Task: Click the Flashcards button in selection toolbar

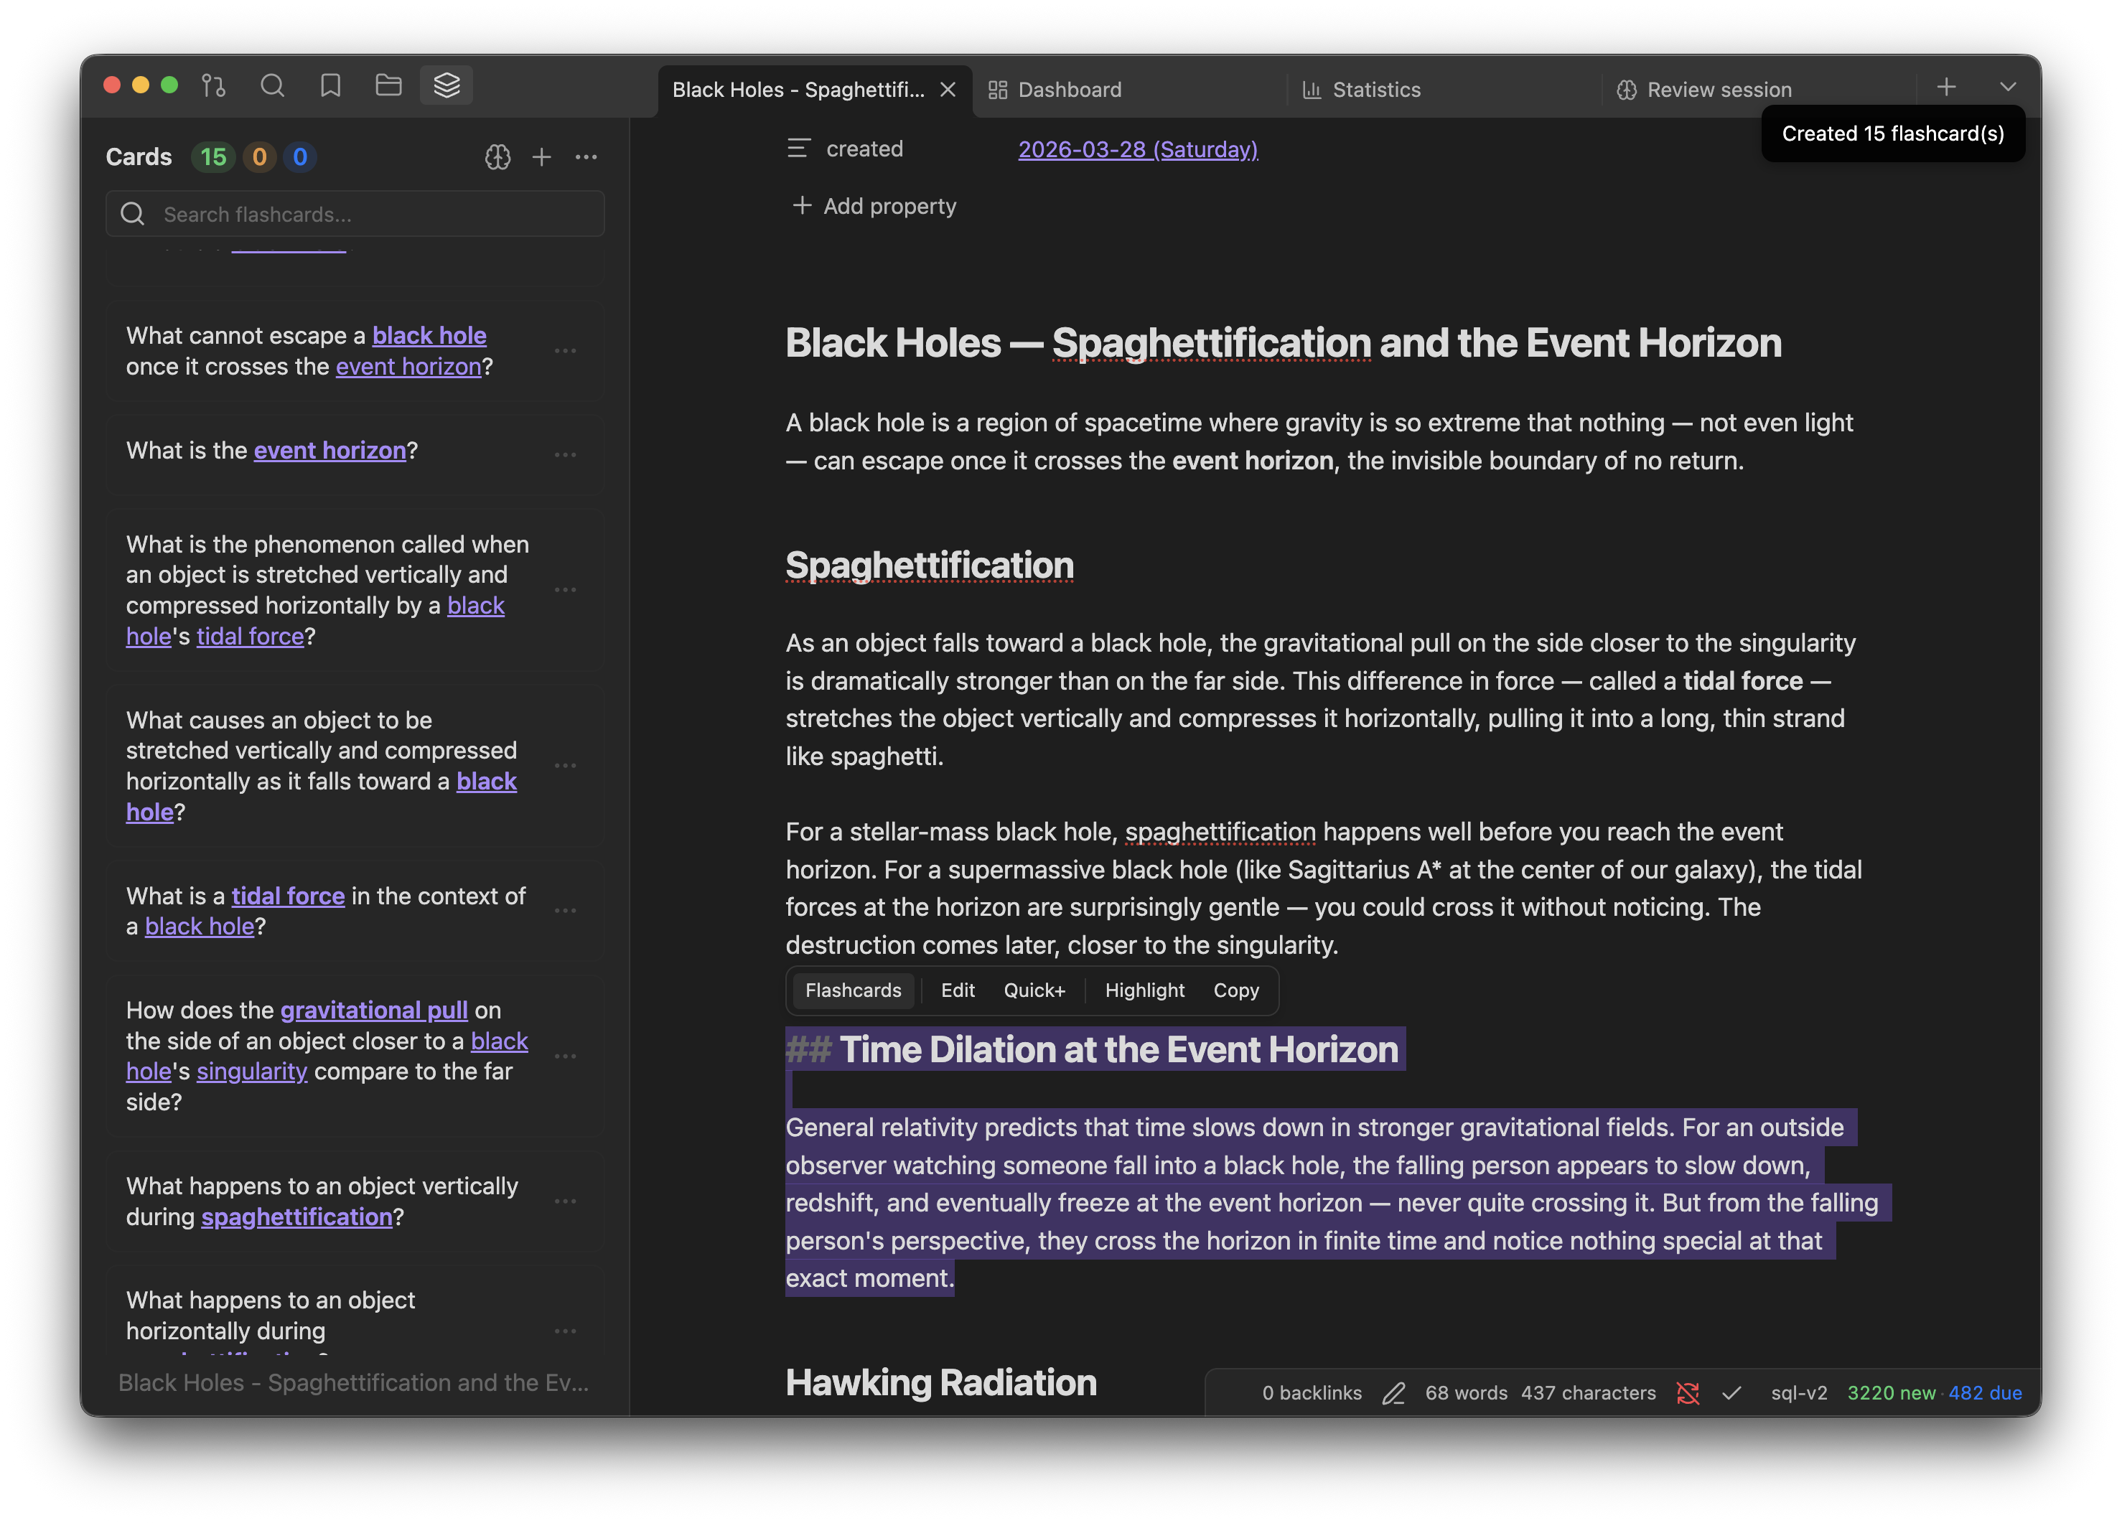Action: pos(852,990)
